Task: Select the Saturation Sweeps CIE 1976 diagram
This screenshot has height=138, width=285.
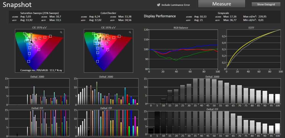Action: point(40,51)
